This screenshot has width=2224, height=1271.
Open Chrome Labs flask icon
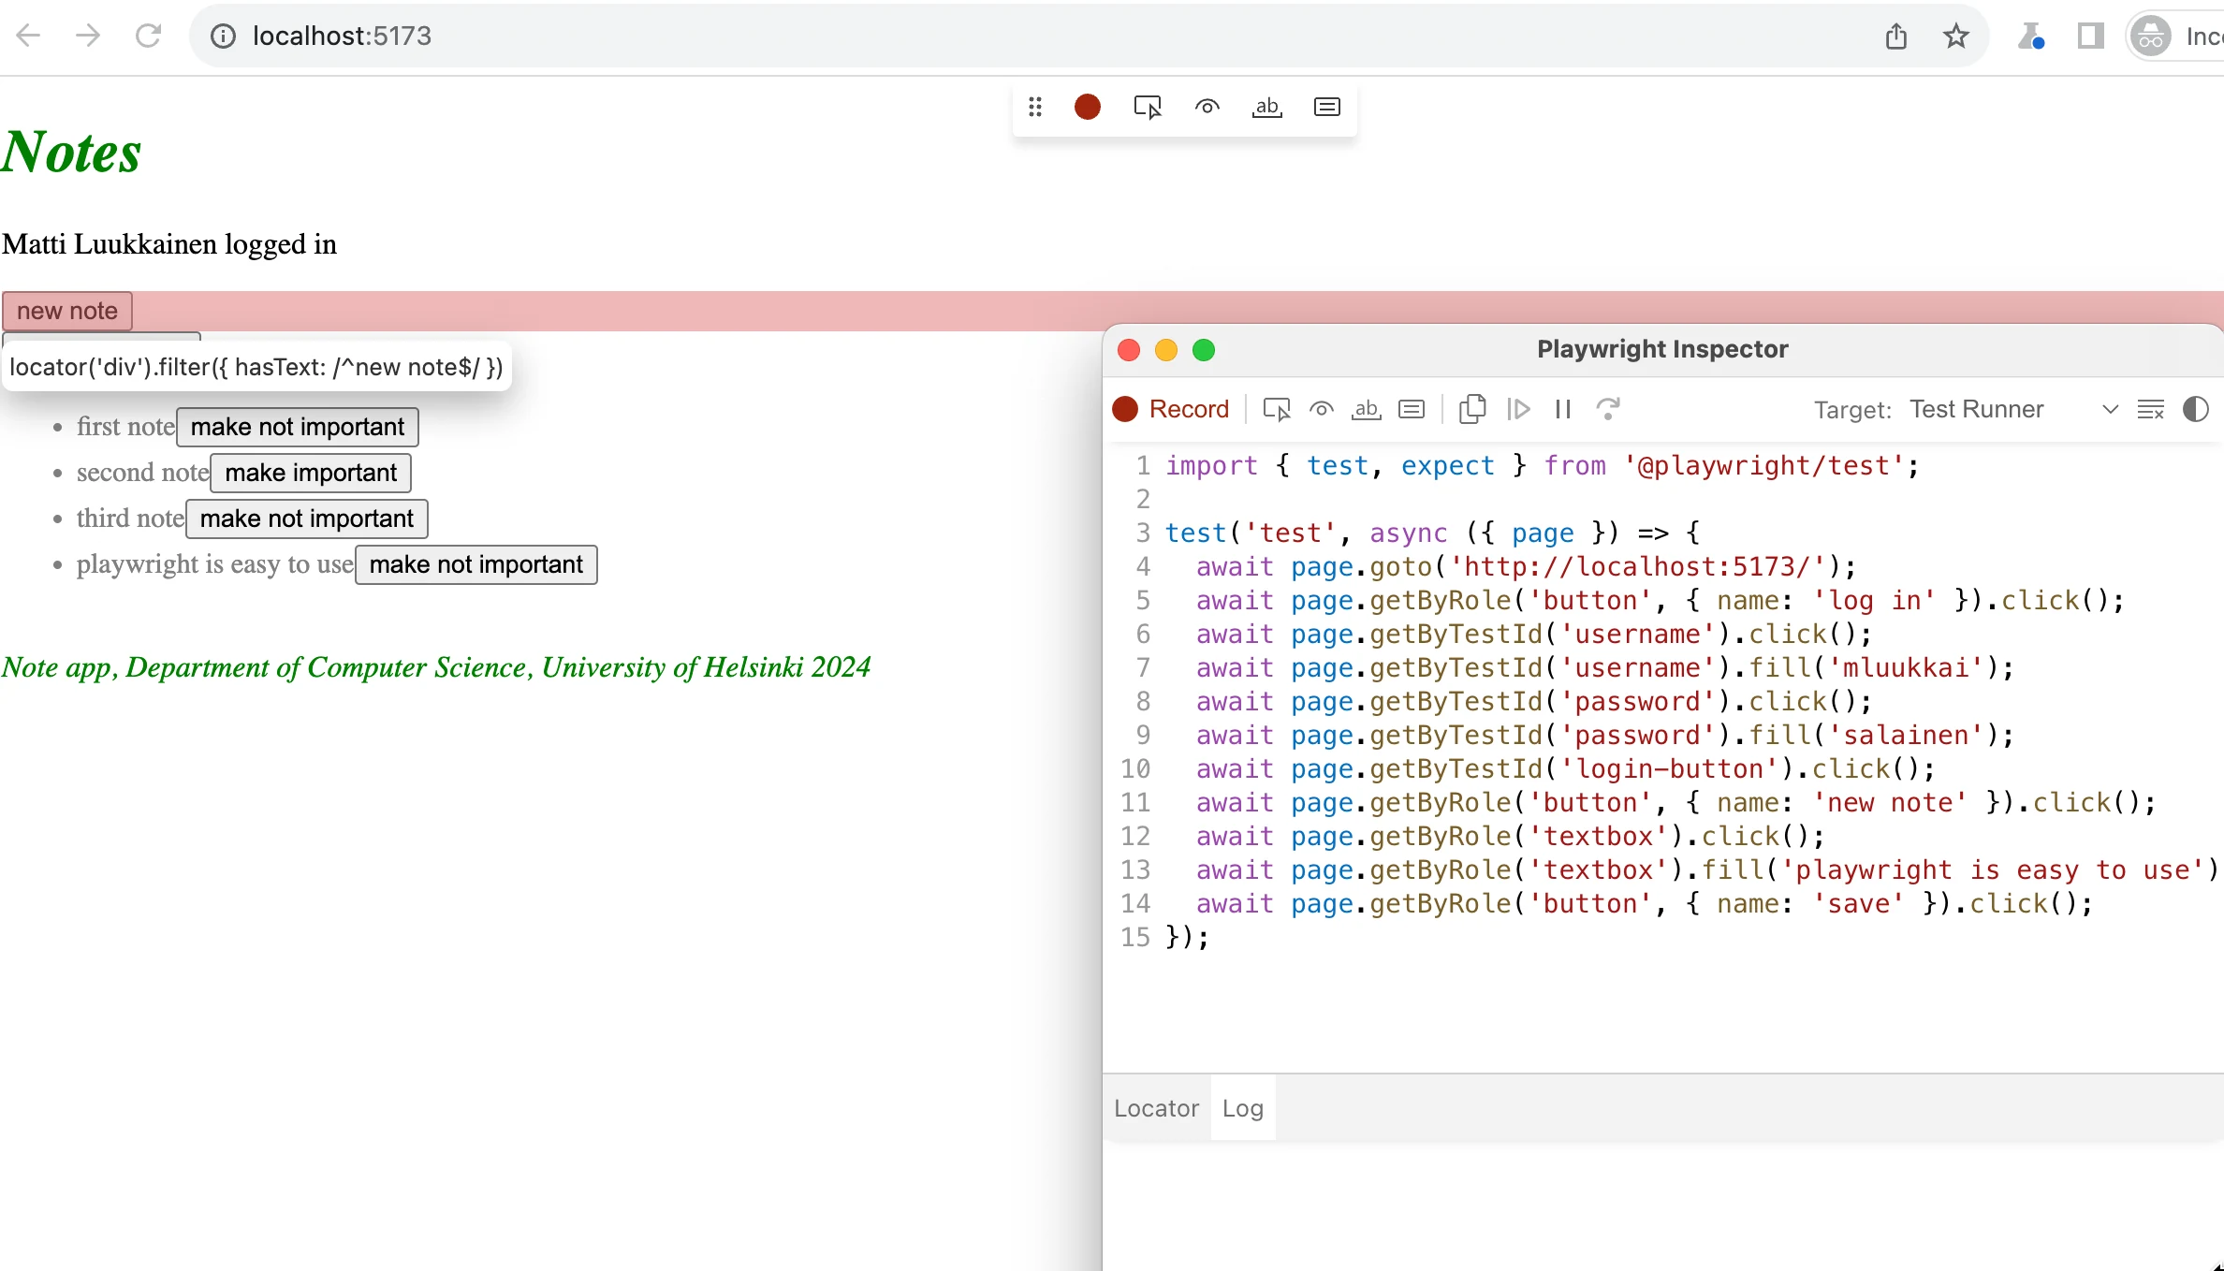pos(2030,36)
